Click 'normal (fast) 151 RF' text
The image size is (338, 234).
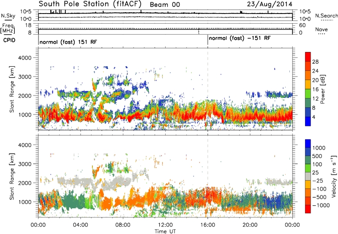[68, 42]
